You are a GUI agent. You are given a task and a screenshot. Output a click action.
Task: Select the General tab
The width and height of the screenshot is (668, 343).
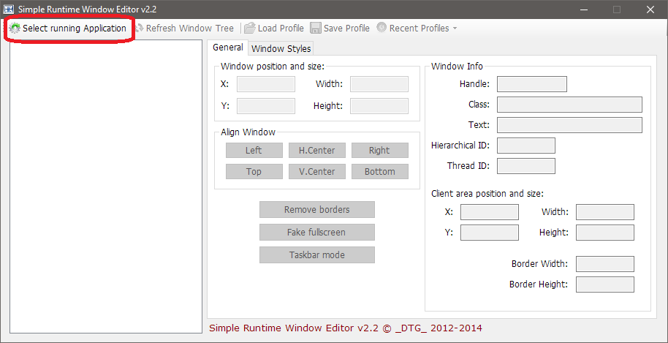click(x=227, y=48)
